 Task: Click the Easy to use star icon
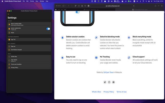(62, 58)
